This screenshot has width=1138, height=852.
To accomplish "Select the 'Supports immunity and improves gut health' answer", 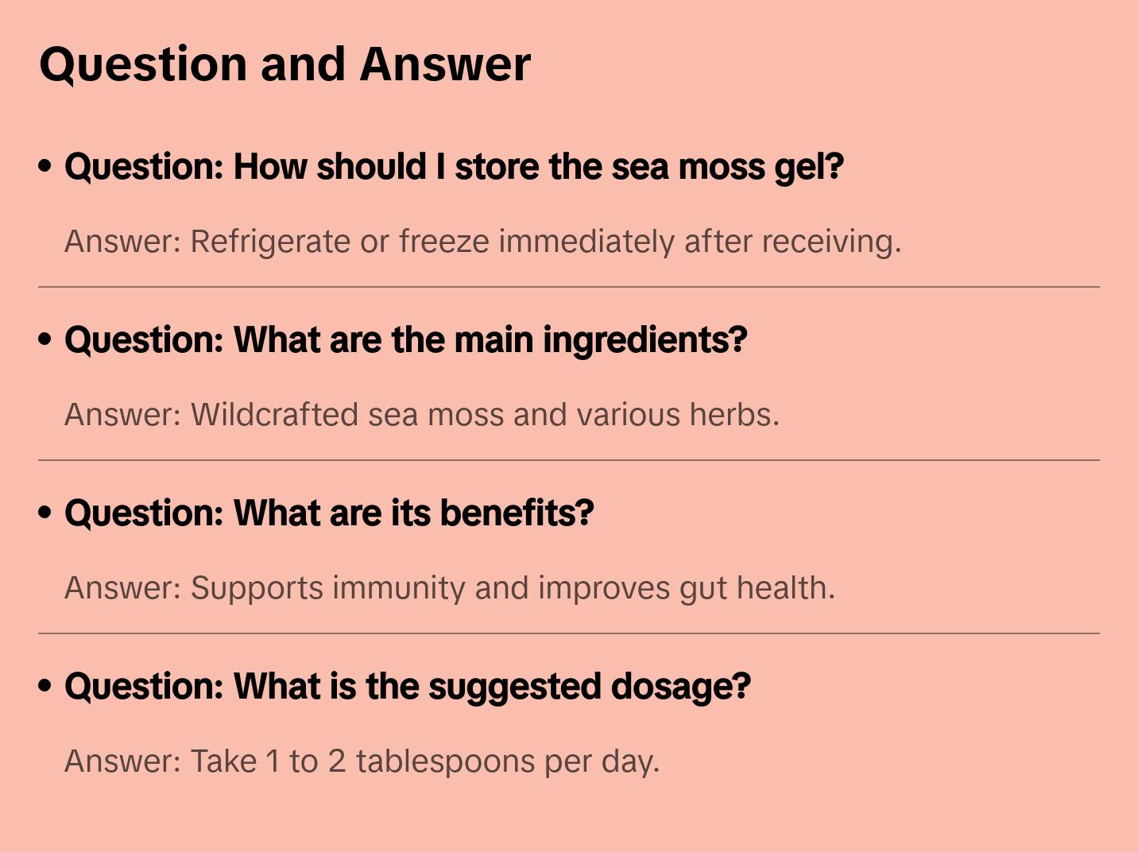I will 449,588.
